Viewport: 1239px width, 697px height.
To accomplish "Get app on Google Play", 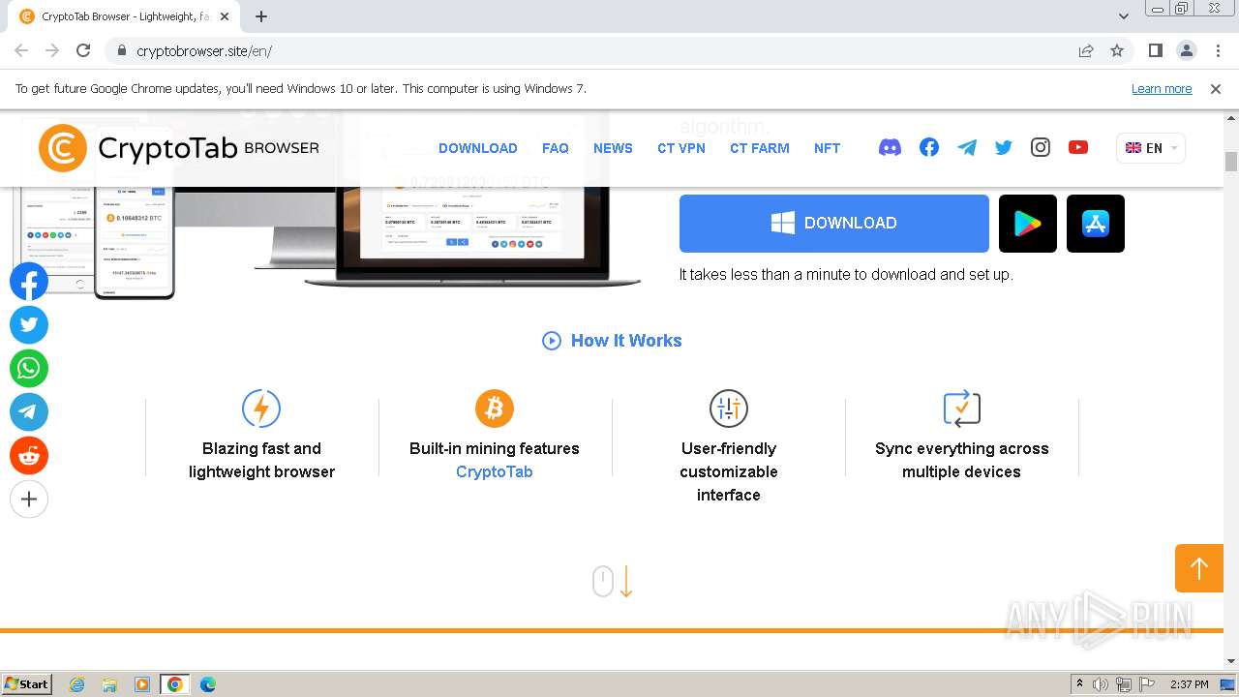I will (1028, 224).
